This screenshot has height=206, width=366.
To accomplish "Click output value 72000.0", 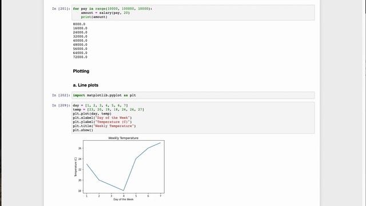I will pos(80,57).
